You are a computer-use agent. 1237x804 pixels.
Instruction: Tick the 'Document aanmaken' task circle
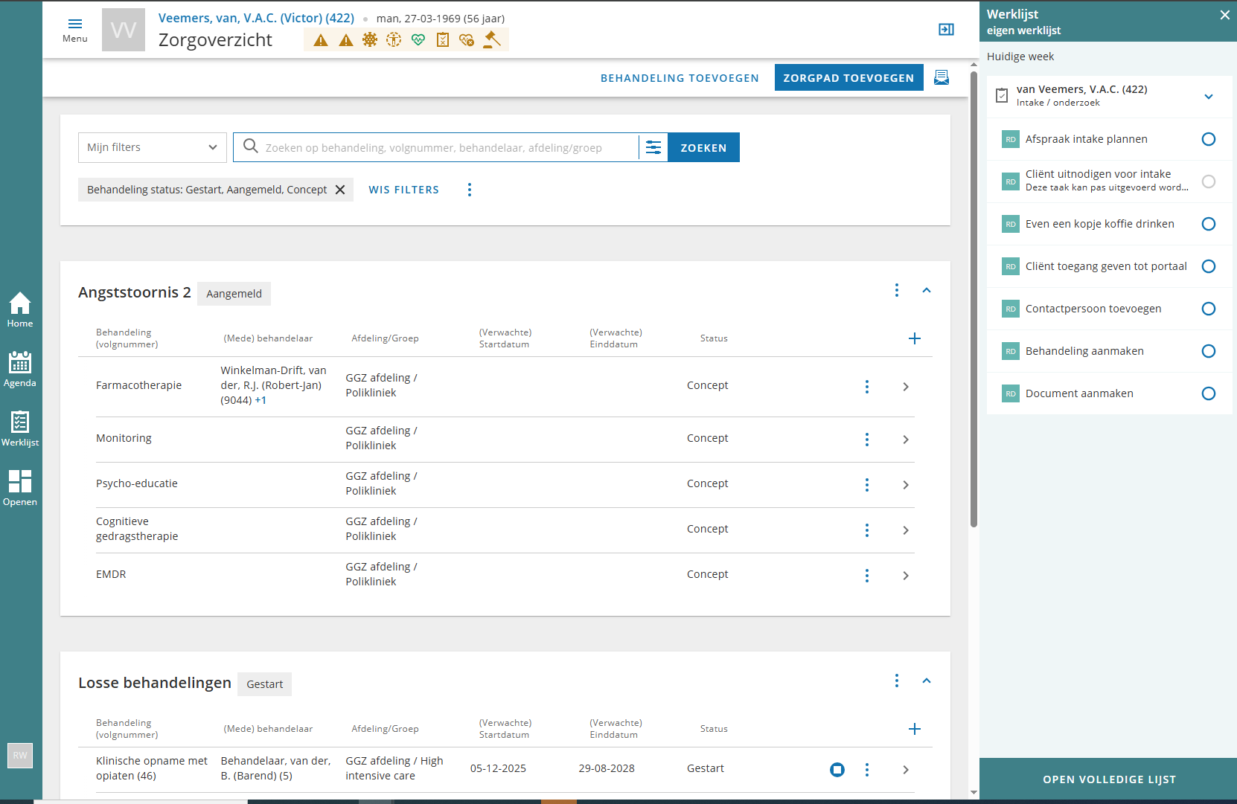1209,393
